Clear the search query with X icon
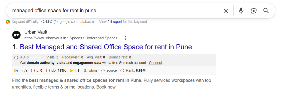Image resolution: width=282 pixels, height=96 pixels. 226,11
